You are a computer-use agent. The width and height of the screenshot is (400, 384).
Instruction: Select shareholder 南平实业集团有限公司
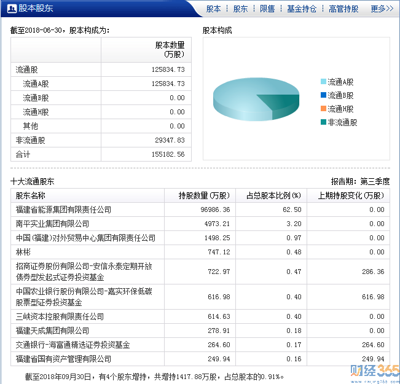52,224
